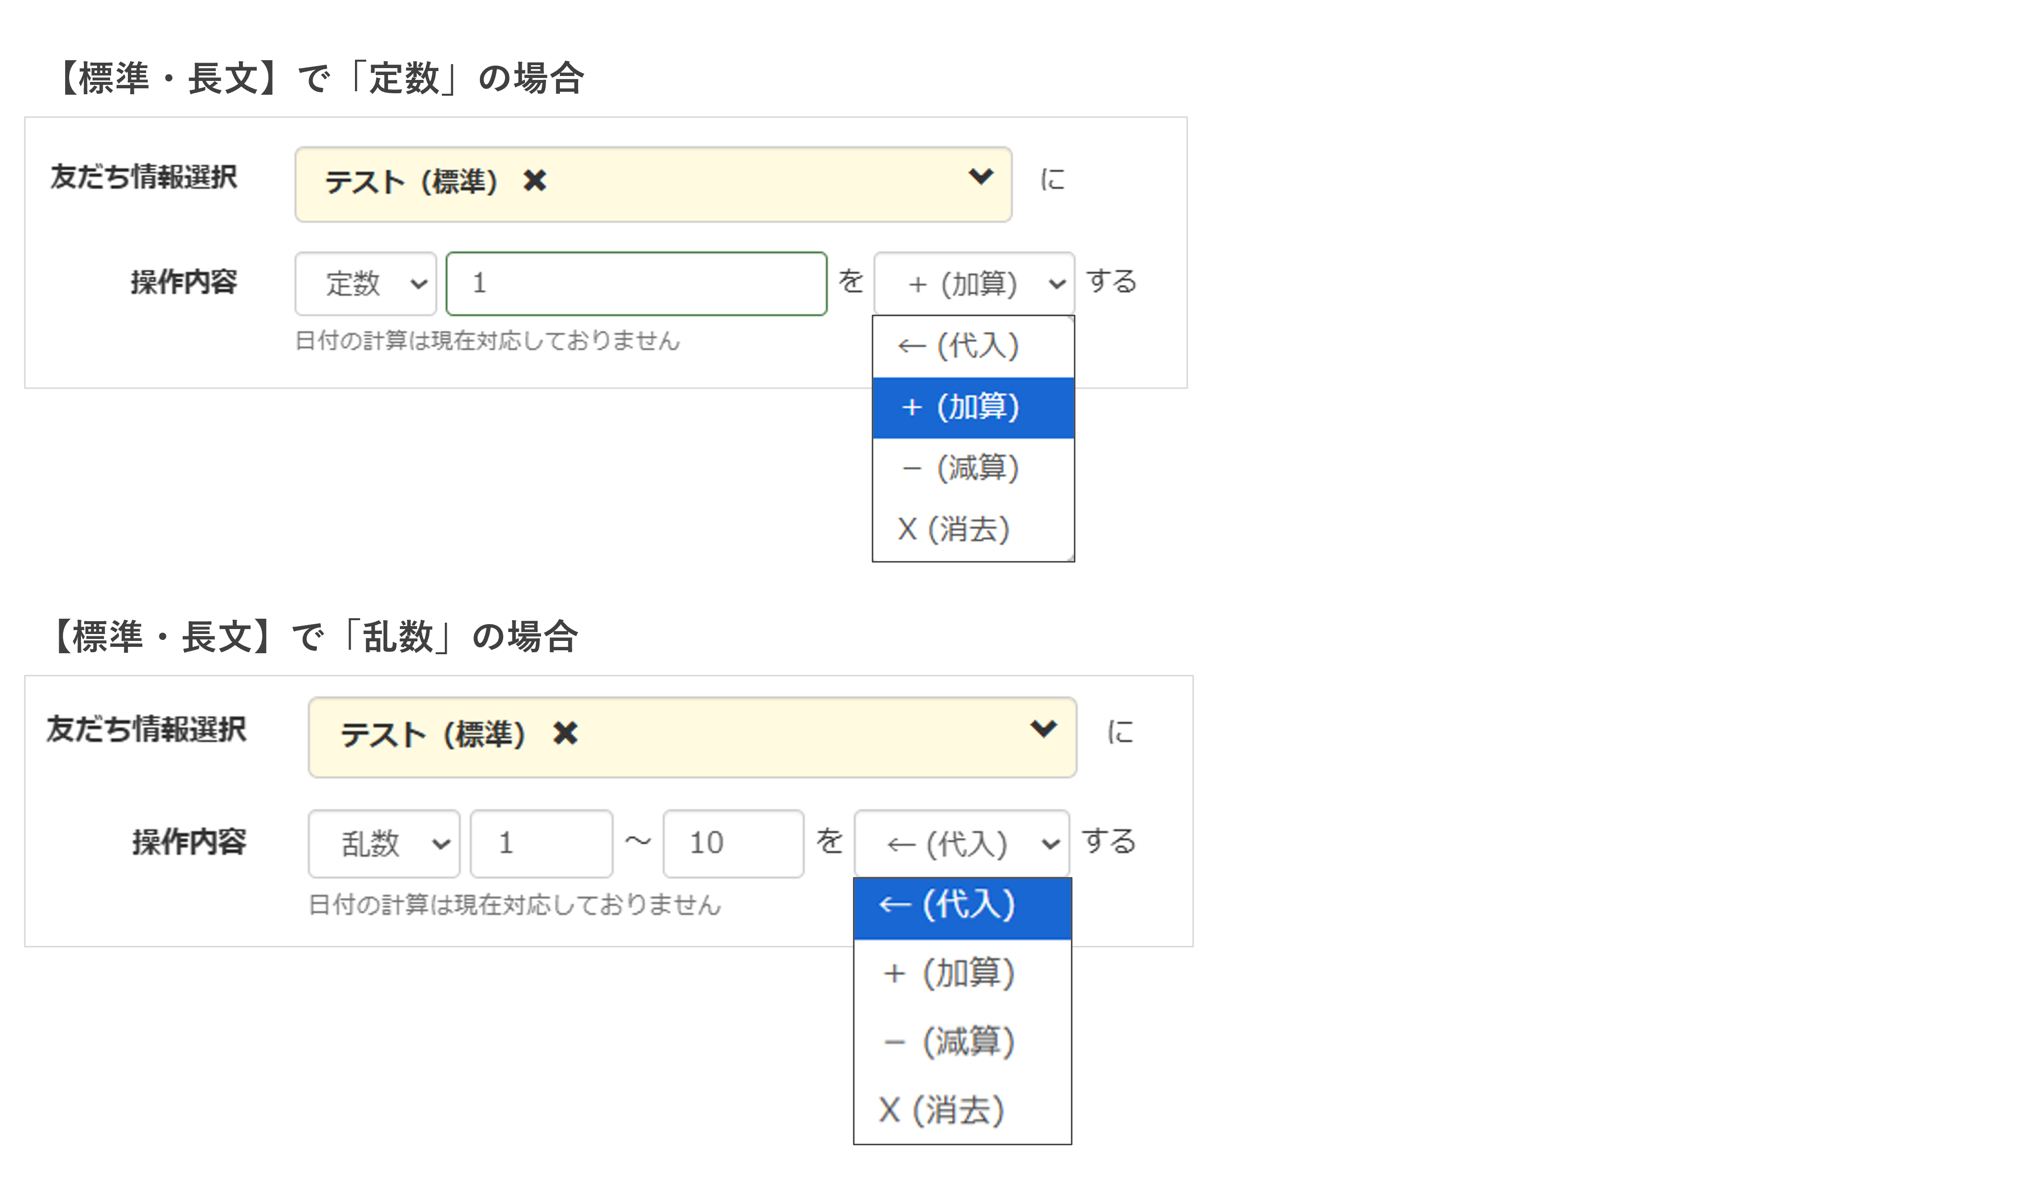
Task: Click the 操作内容 label in 乱数 section
Action: 189,842
